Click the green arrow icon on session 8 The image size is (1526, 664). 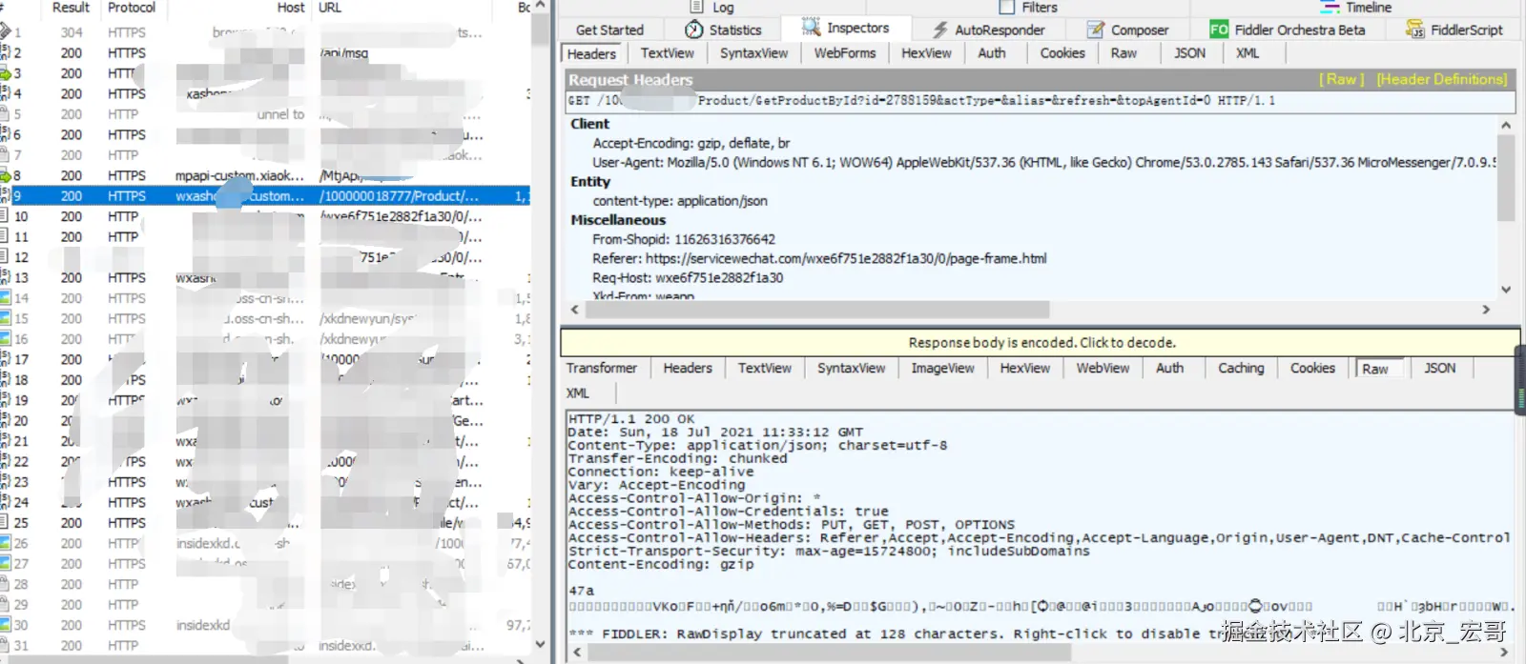5,175
